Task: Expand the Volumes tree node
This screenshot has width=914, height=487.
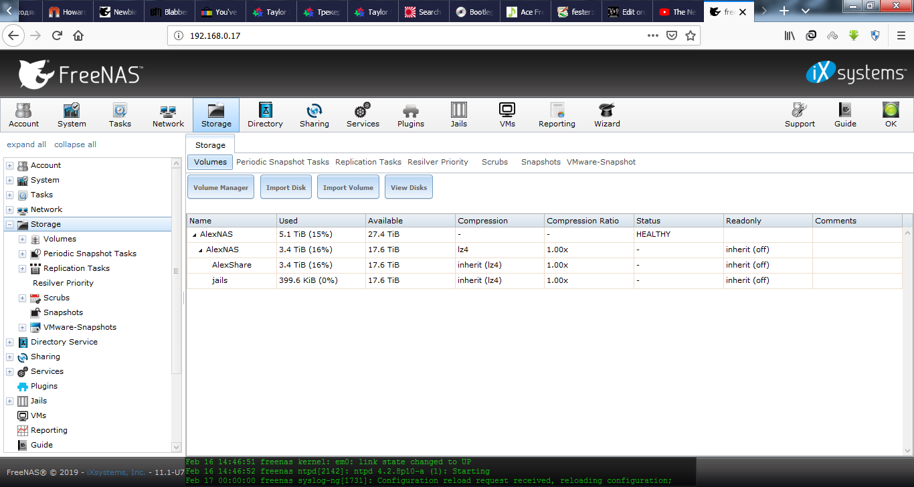Action: (22, 239)
